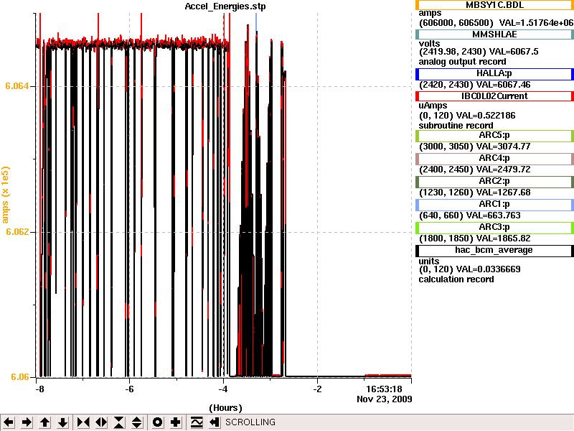Click the amps (x 1e5) y-axis label
Image resolution: width=574 pixels, height=431 pixels.
click(x=5, y=195)
